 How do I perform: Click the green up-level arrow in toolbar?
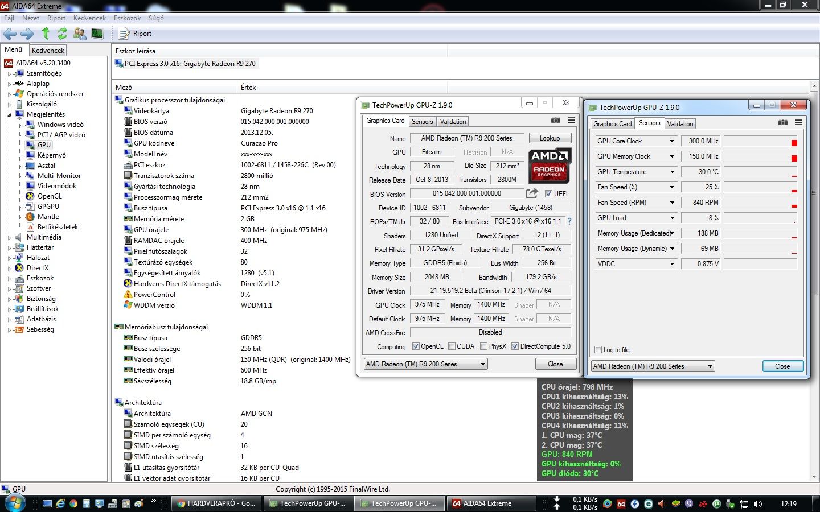(46, 34)
